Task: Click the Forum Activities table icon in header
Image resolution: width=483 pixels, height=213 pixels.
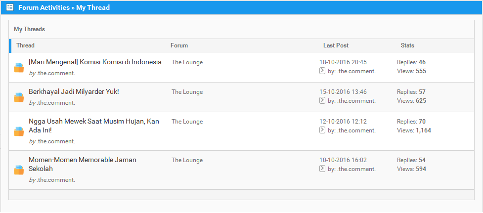Action: [10, 7]
